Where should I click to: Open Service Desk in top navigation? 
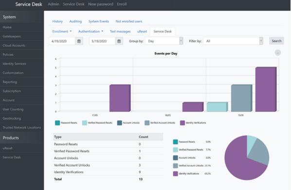[73, 4]
